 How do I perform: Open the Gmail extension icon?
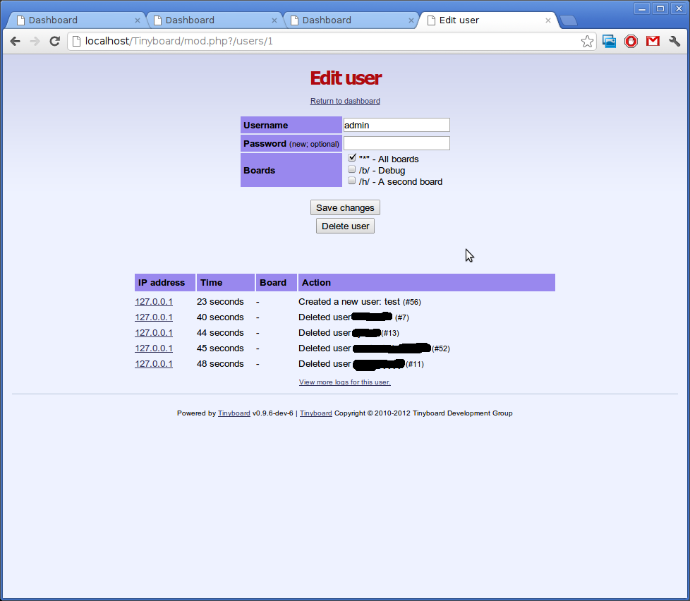653,42
